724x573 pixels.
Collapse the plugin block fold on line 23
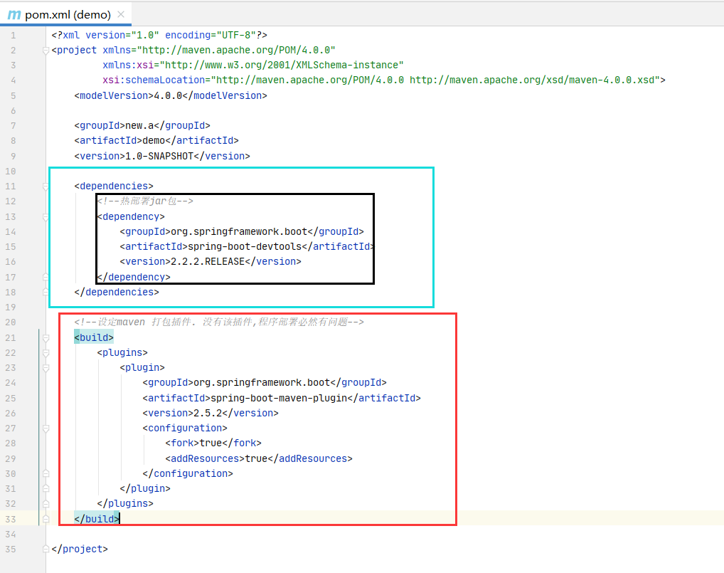[46, 368]
